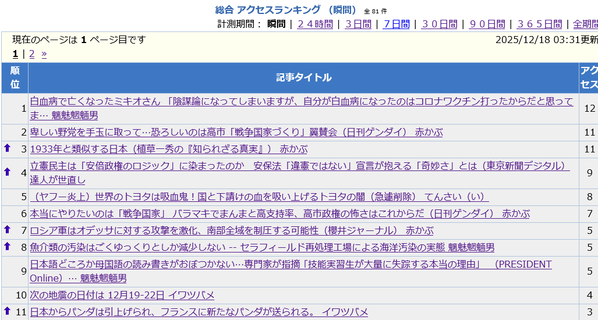
Task: Open the 90日間 ranking period
Action: (487, 24)
